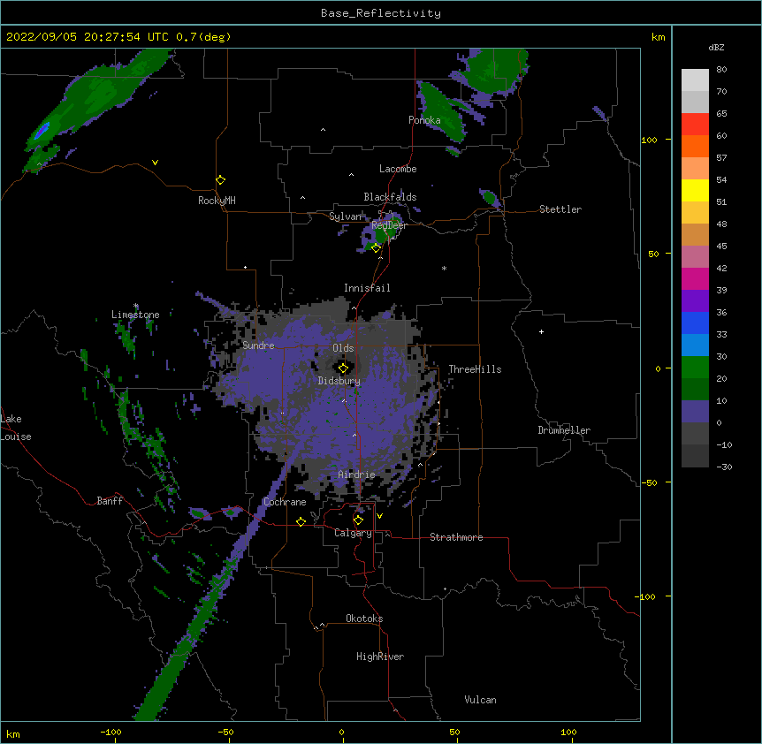Select the Lacombe city label
This screenshot has height=744, width=762.
tap(398, 169)
